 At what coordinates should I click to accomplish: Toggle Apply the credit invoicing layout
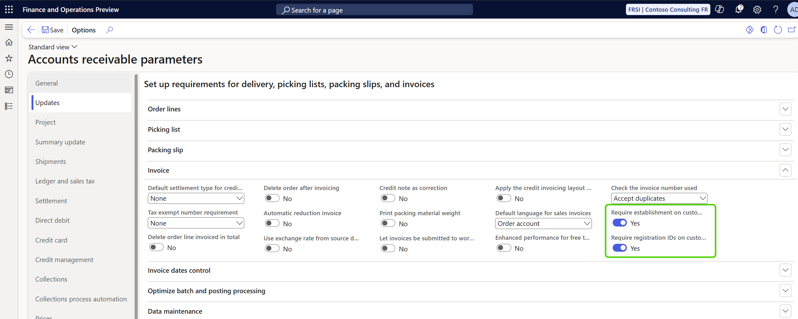point(504,198)
